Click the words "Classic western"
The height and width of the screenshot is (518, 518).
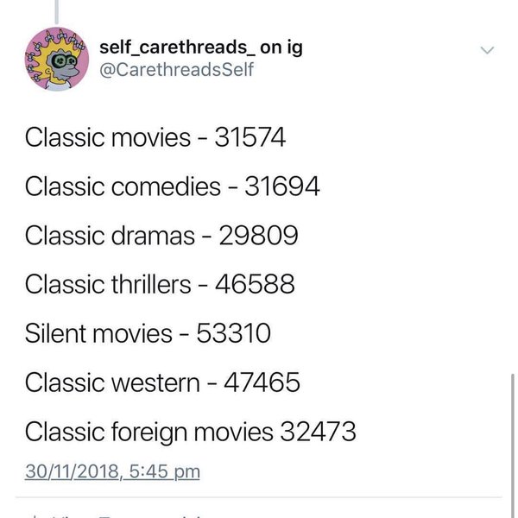[x=112, y=382]
